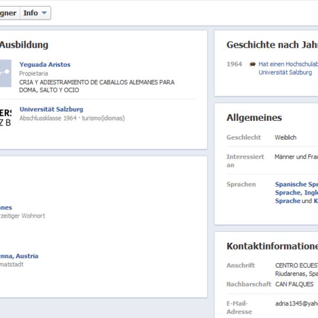Open the Vienna, Austria hometown link

click(19, 256)
